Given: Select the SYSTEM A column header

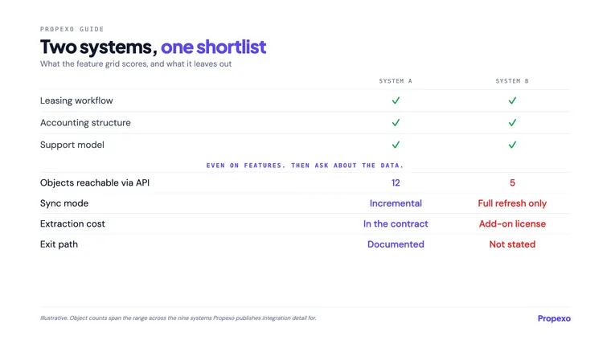Looking at the screenshot, I should 396,81.
